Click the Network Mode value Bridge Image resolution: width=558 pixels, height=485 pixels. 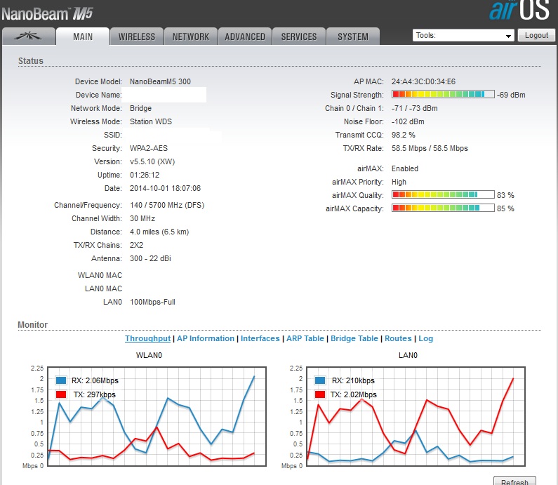coord(140,108)
